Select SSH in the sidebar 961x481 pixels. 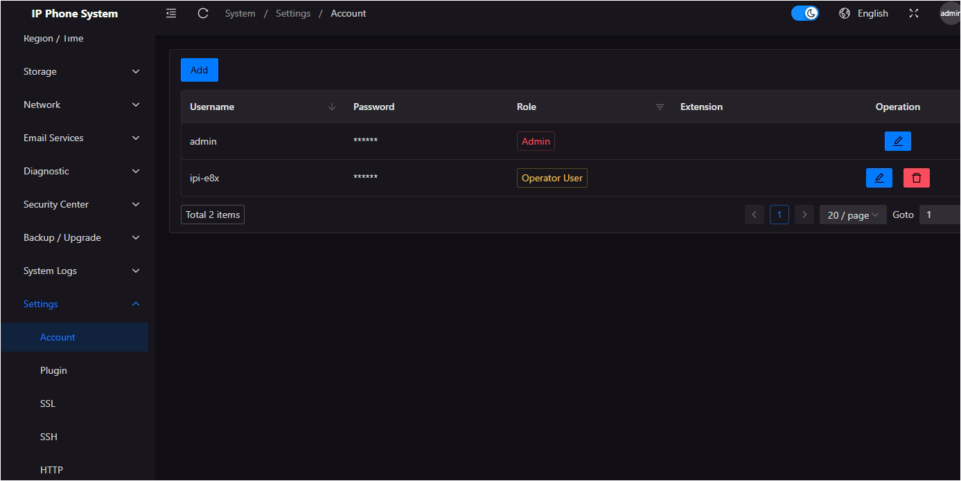49,437
